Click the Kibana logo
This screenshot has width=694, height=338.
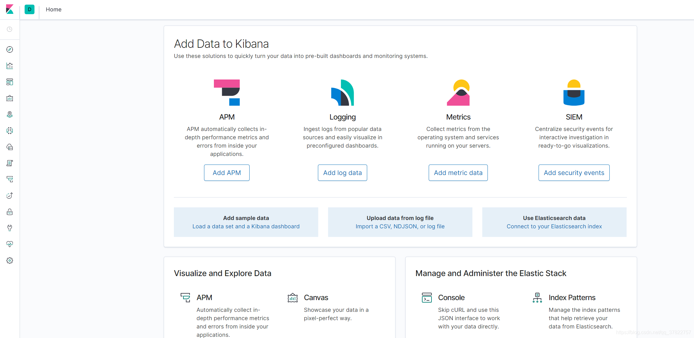tap(10, 9)
